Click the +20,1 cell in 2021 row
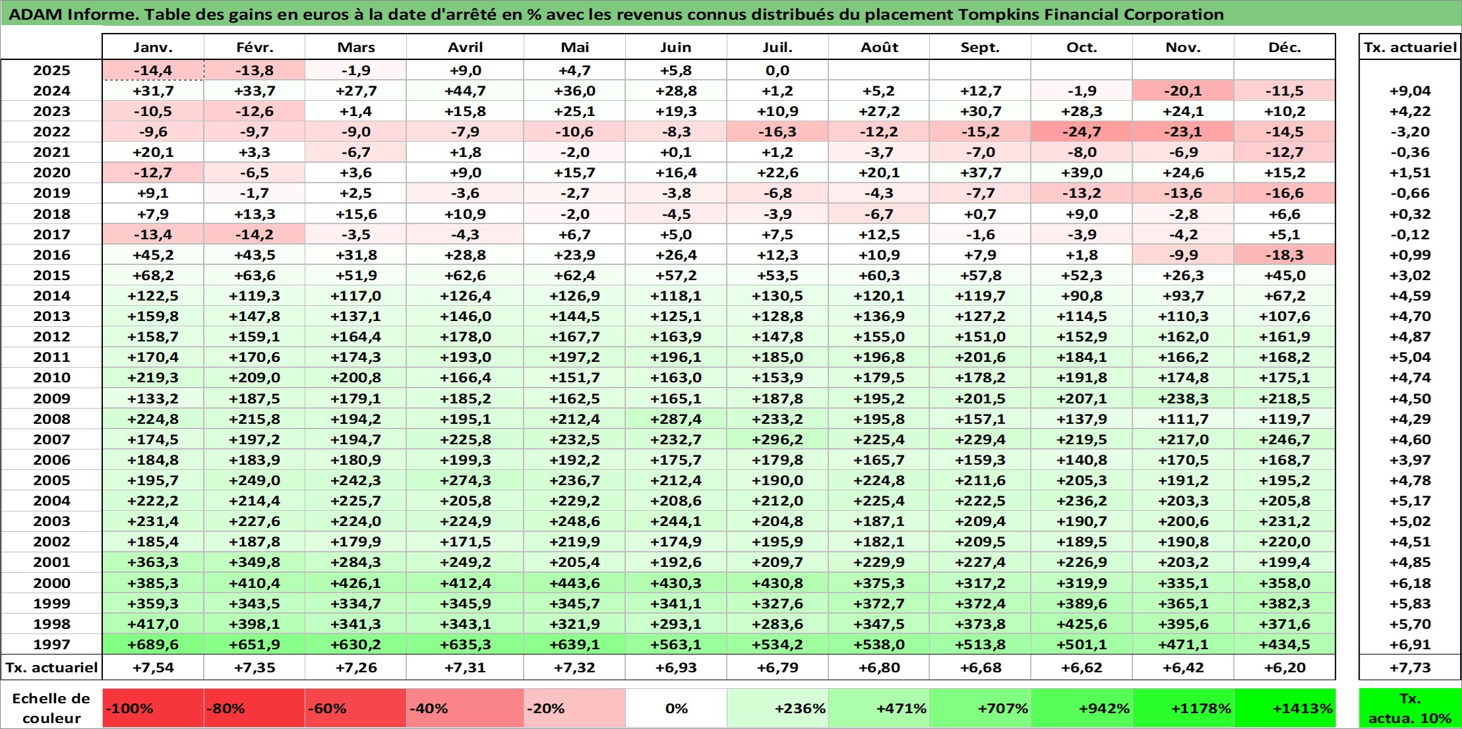1462x729 pixels. (153, 152)
